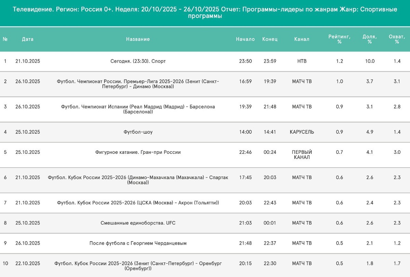The image size is (410, 277).
Task: Click the "Название" column header
Action: click(x=138, y=39)
